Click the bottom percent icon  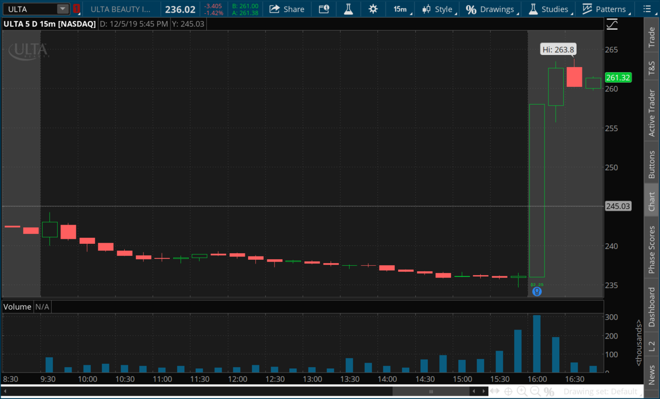point(549,392)
